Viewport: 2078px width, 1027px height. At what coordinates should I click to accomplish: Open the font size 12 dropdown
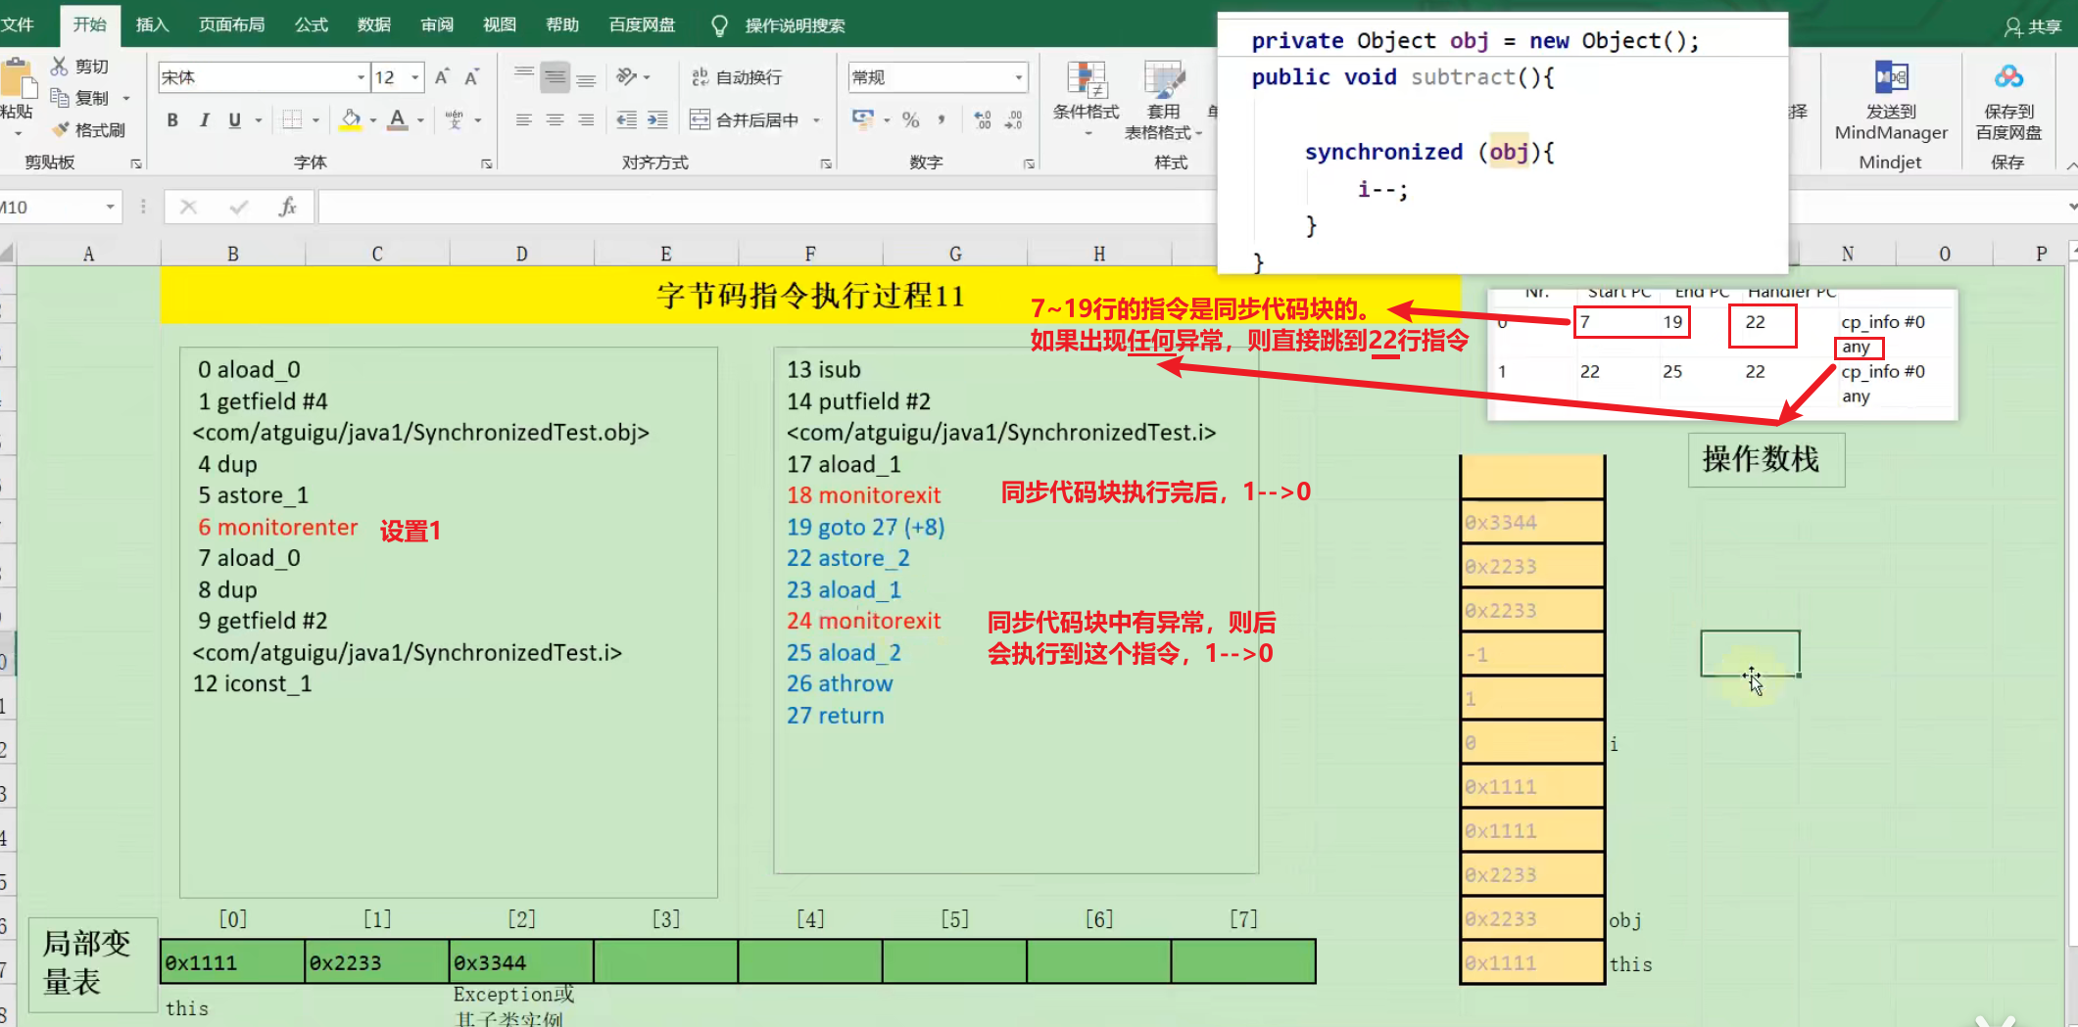click(x=415, y=77)
